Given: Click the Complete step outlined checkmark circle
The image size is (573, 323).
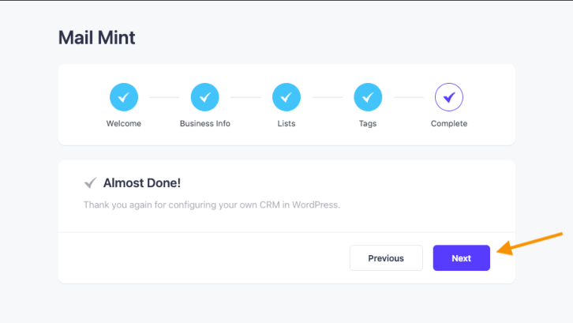Looking at the screenshot, I should [449, 97].
